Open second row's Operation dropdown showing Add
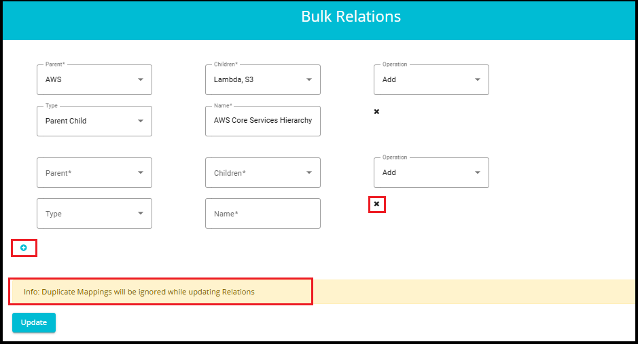This screenshot has height=344, width=638. (x=431, y=172)
